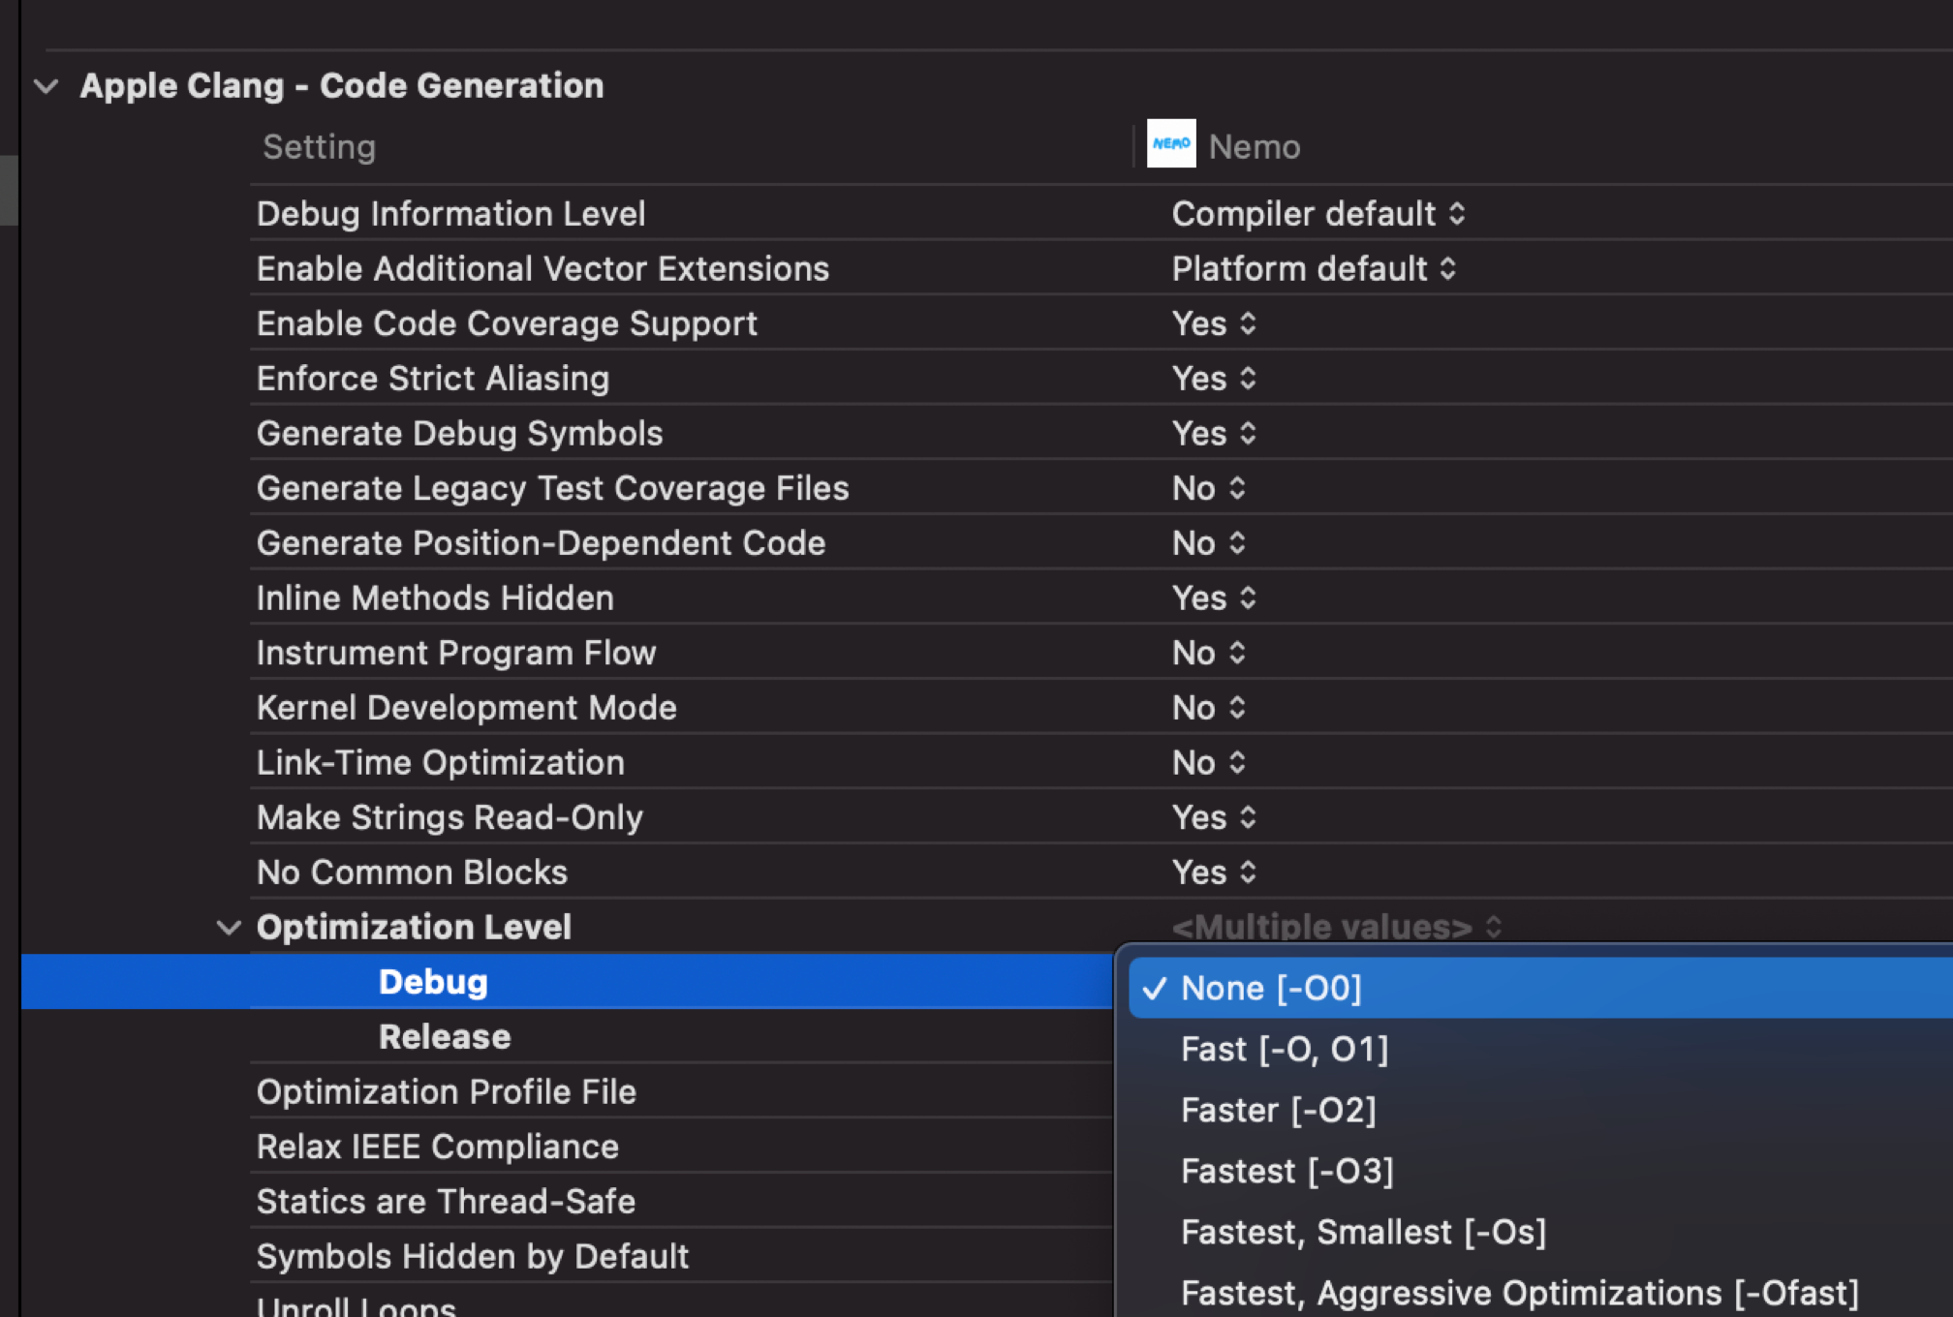
Task: Choose Fastest, Aggressive Optimizations [-Ofast]
Action: pos(1519,1294)
